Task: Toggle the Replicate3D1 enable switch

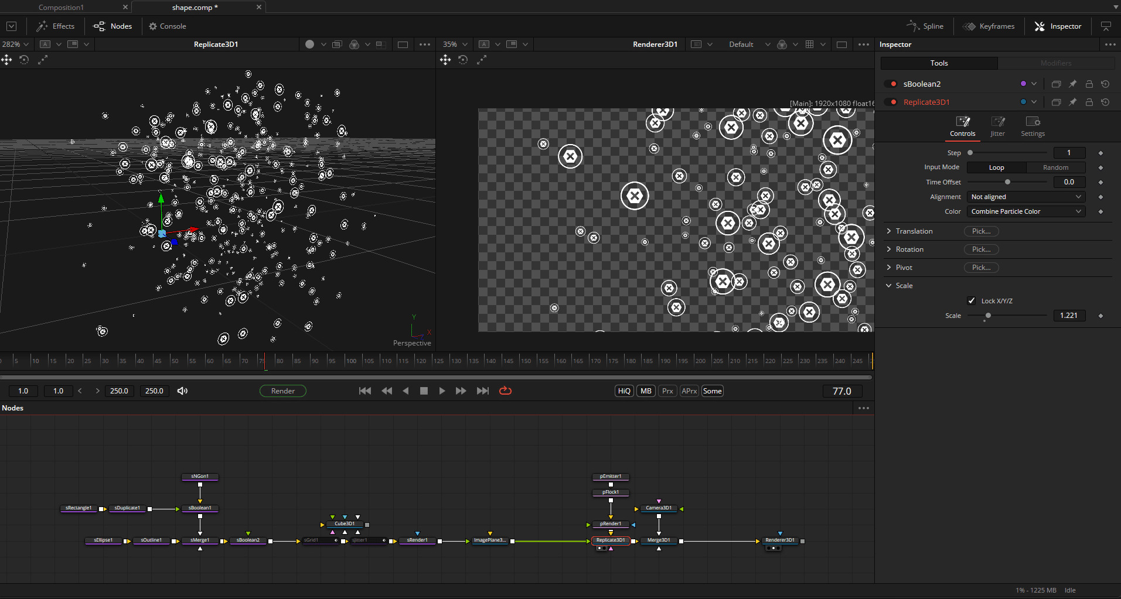Action: click(892, 102)
